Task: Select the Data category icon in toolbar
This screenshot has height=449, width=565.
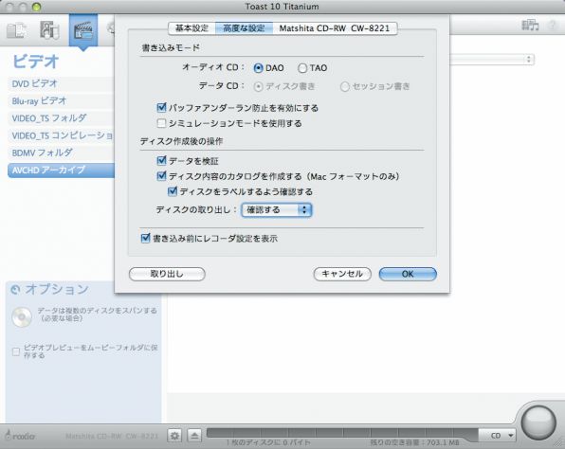Action: tap(16, 30)
